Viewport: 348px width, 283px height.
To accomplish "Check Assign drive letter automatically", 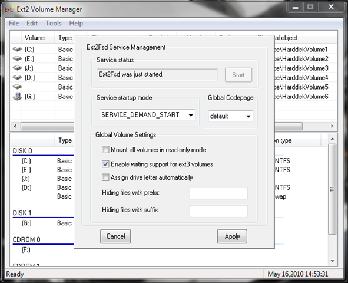I will [x=105, y=177].
